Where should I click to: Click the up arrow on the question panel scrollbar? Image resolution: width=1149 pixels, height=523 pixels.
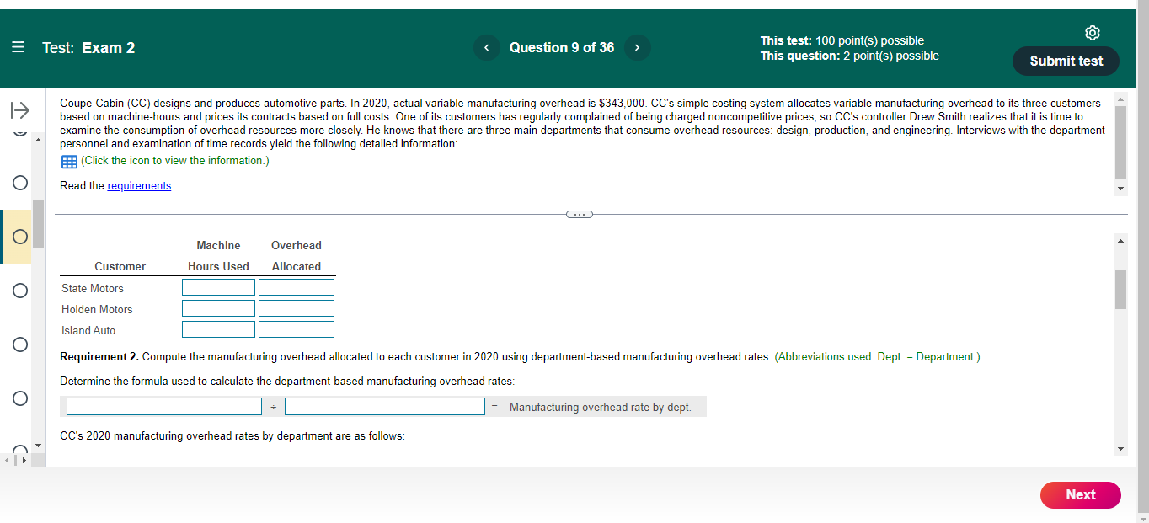tap(1121, 99)
